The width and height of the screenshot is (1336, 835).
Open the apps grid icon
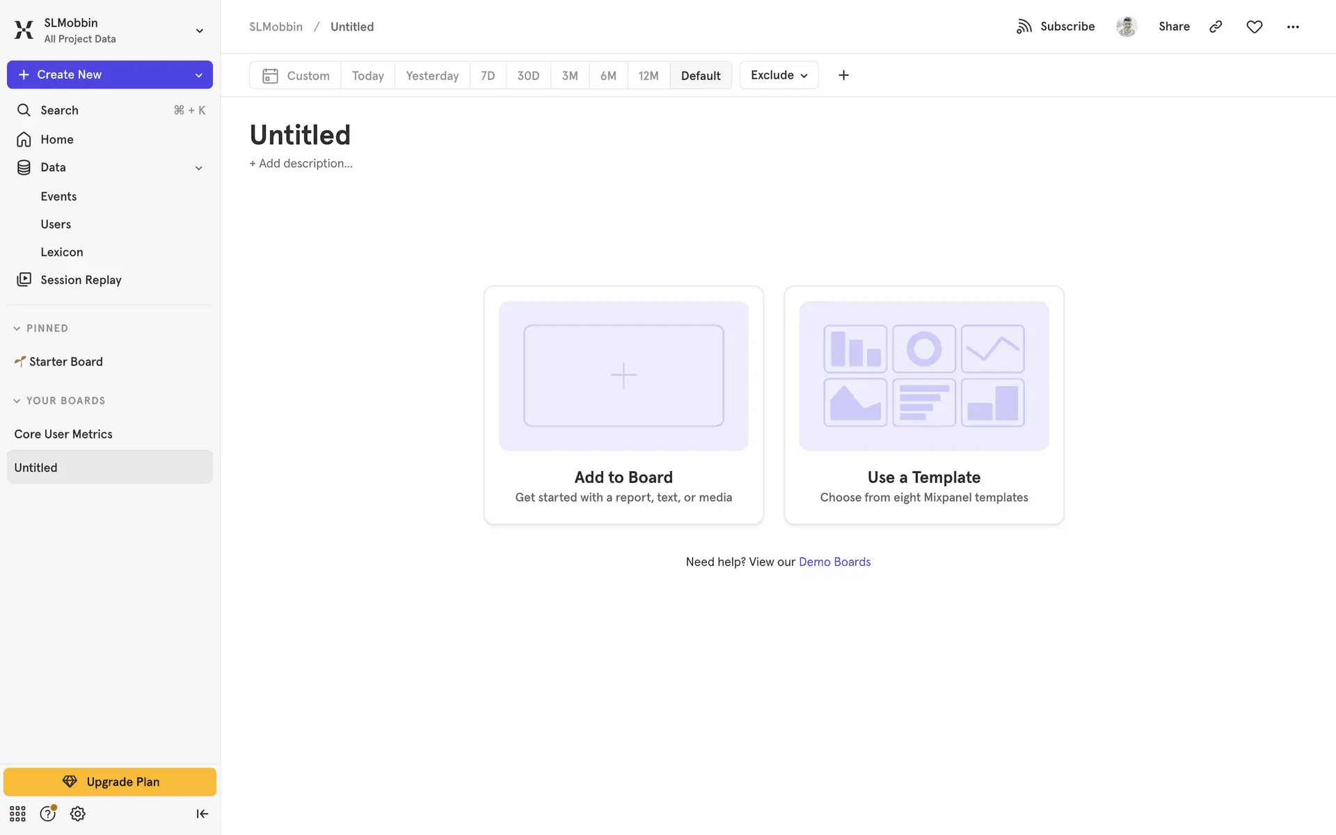click(x=17, y=813)
